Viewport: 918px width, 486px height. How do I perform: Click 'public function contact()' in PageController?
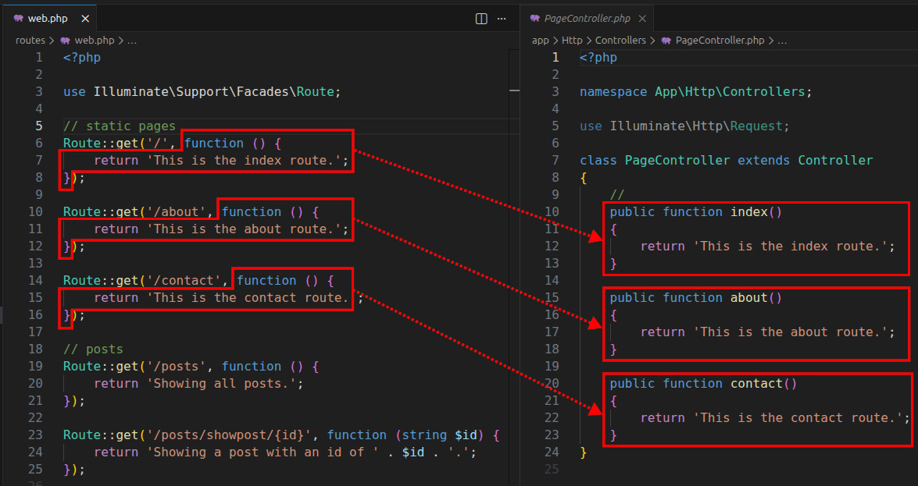point(704,384)
